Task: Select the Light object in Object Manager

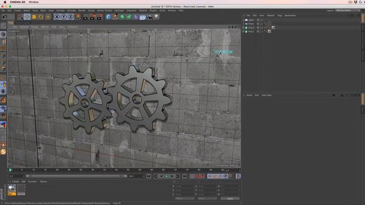Action: (x=251, y=20)
